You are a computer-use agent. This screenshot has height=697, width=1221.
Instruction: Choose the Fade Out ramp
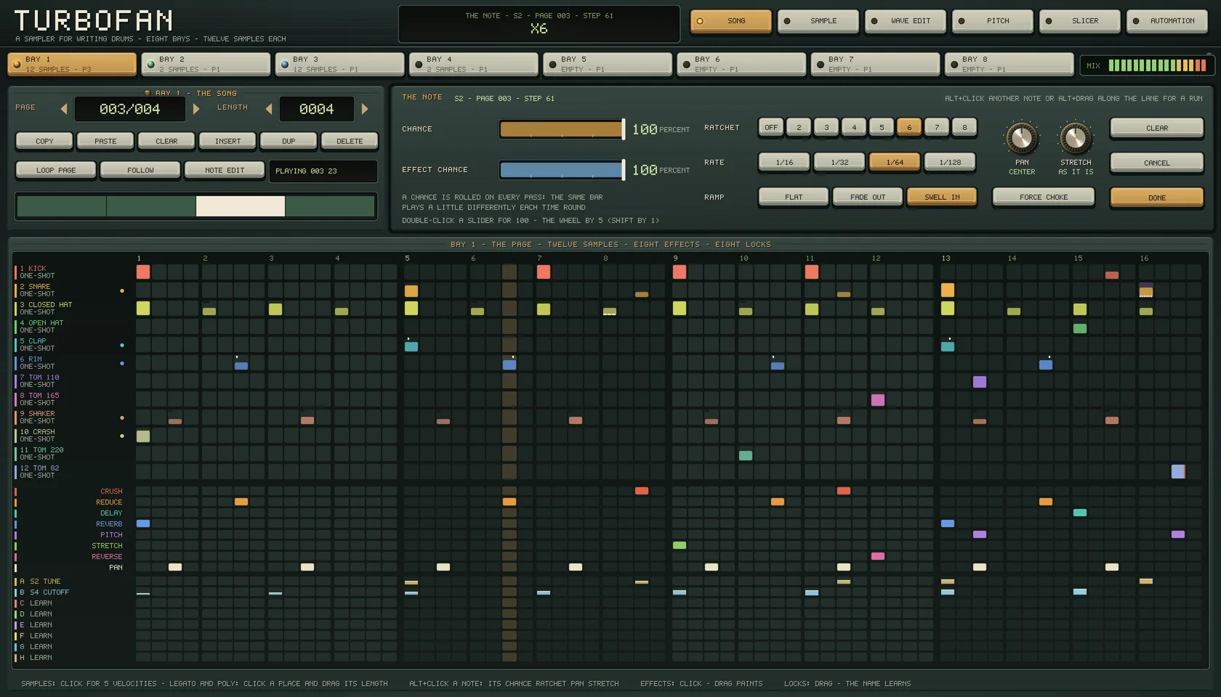pyautogui.click(x=868, y=197)
